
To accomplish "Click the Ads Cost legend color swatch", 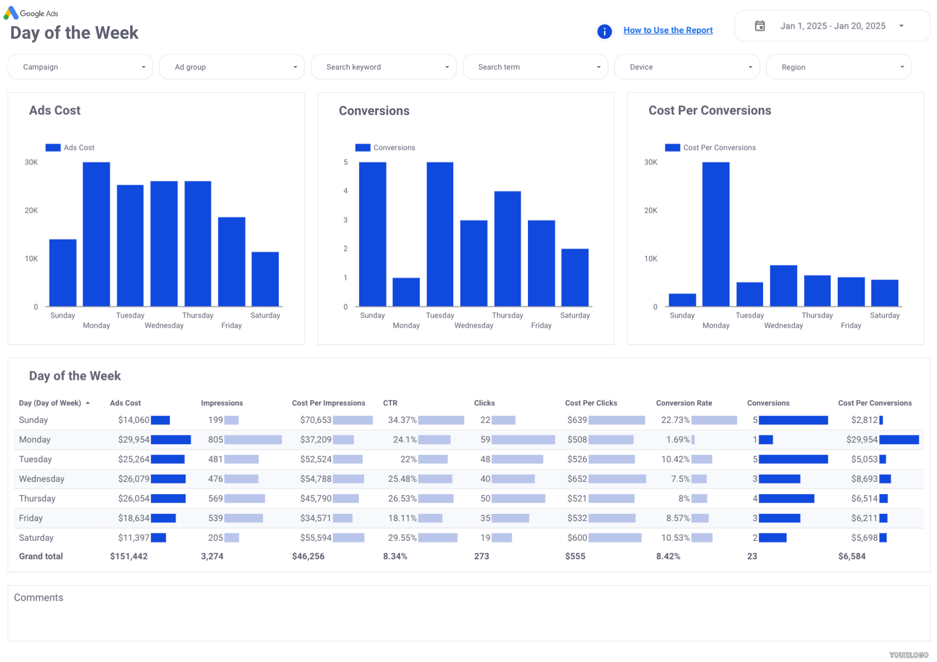I will (x=53, y=148).
